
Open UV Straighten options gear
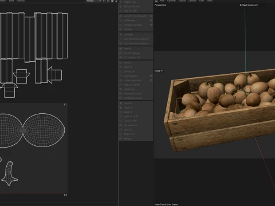coord(151,76)
